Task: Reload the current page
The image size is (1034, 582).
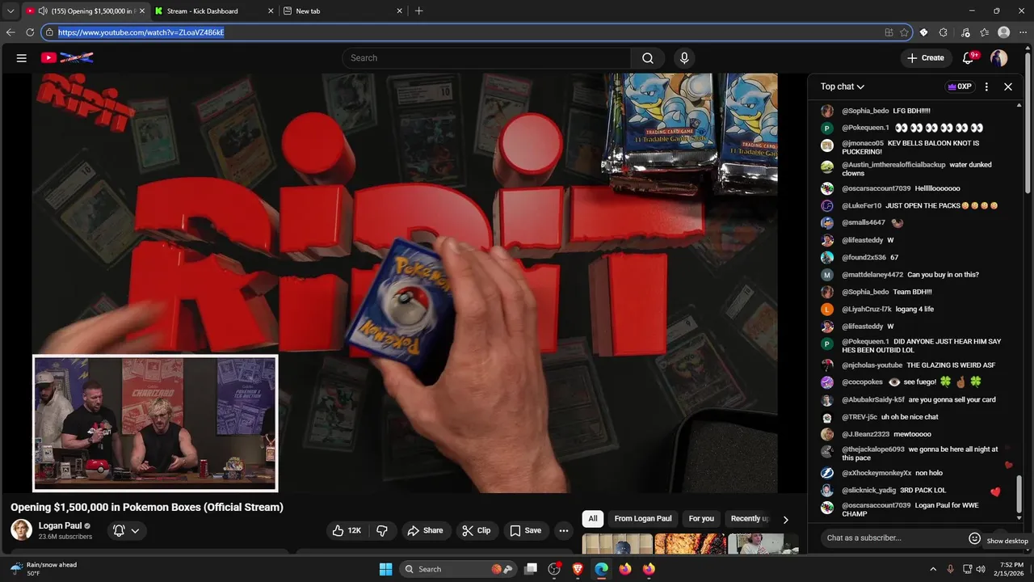Action: [x=30, y=32]
